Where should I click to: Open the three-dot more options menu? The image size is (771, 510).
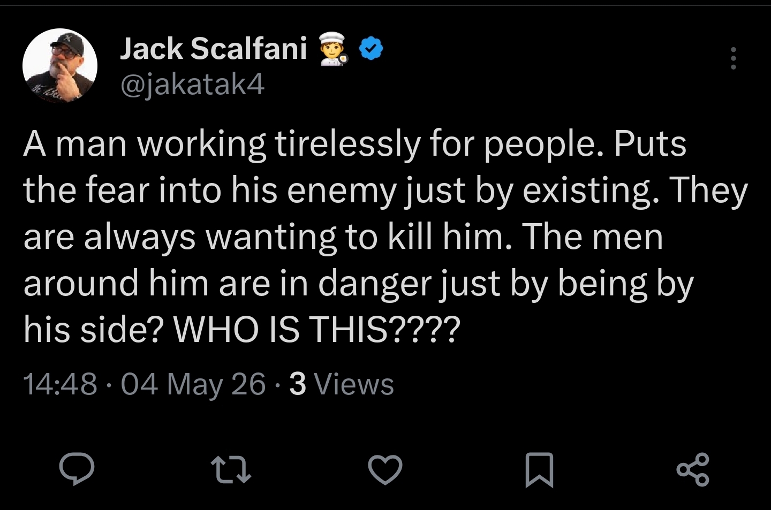(x=734, y=58)
